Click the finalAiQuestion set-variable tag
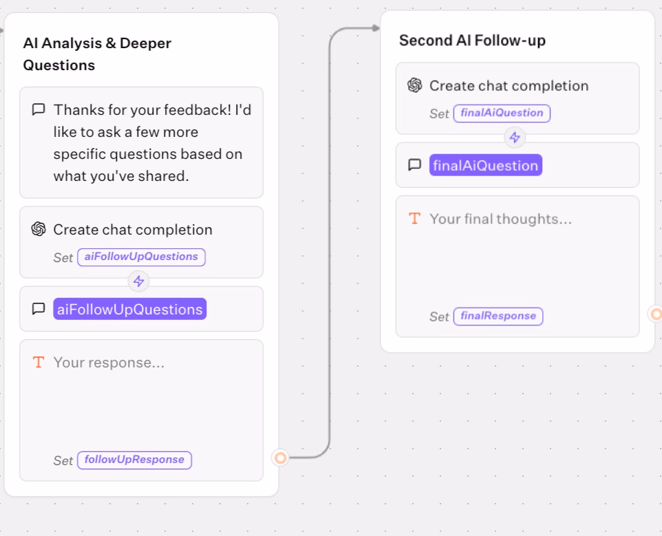The height and width of the screenshot is (536, 662). (x=502, y=113)
